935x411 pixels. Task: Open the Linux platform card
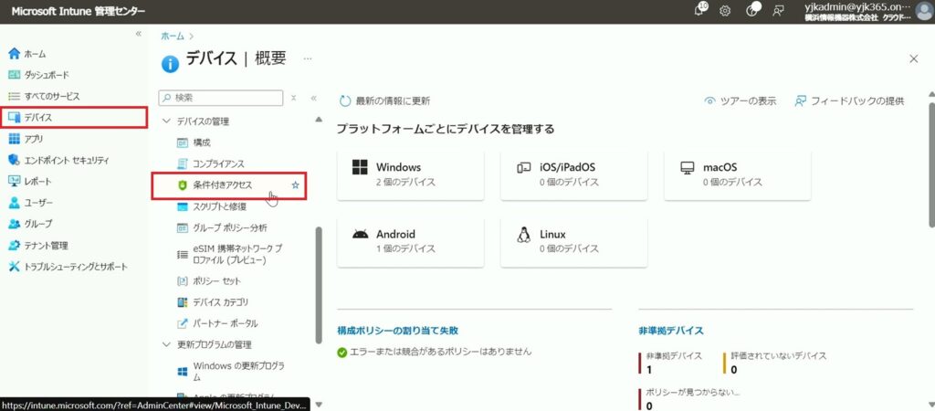click(574, 242)
